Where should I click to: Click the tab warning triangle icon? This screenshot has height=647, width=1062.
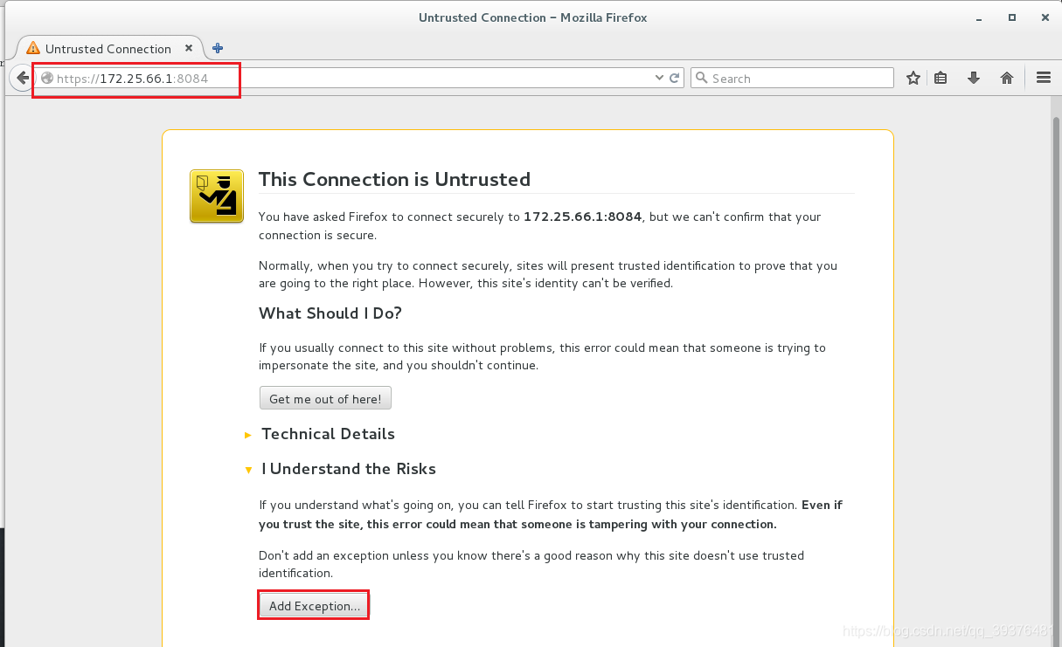pyautogui.click(x=33, y=48)
